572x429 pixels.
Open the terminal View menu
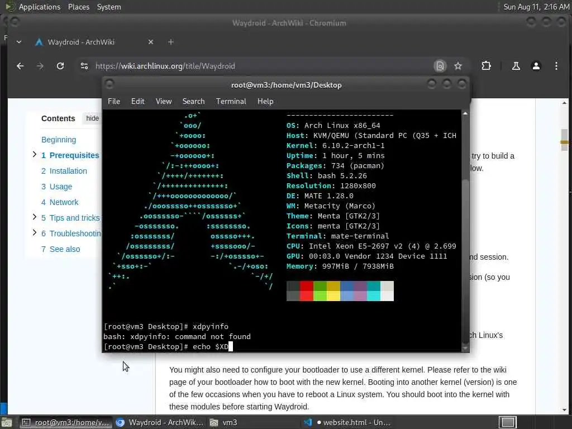coord(164,102)
